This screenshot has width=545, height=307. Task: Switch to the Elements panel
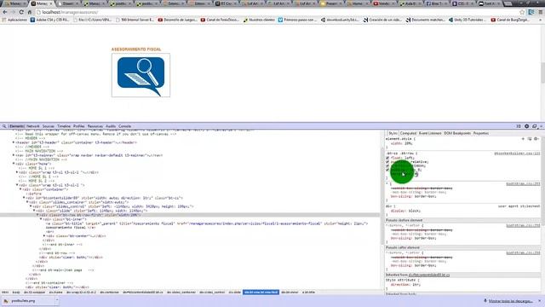click(x=17, y=126)
